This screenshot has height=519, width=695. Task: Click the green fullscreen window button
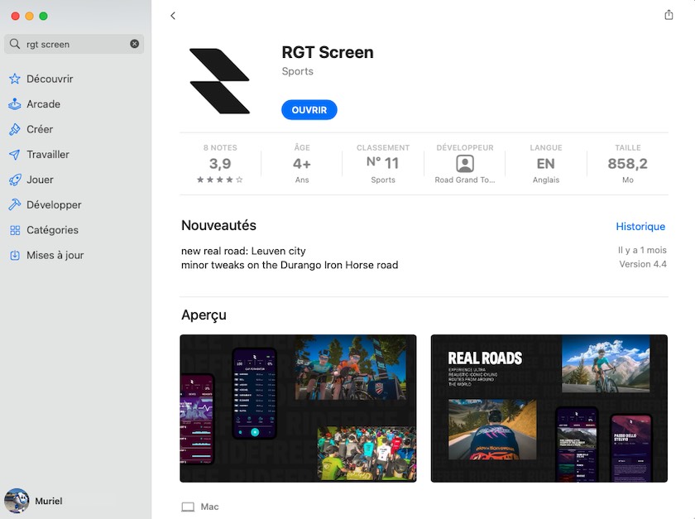(43, 16)
